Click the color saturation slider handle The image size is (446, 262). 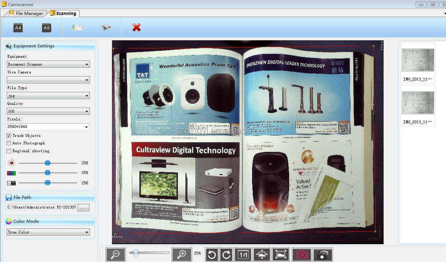point(47,173)
